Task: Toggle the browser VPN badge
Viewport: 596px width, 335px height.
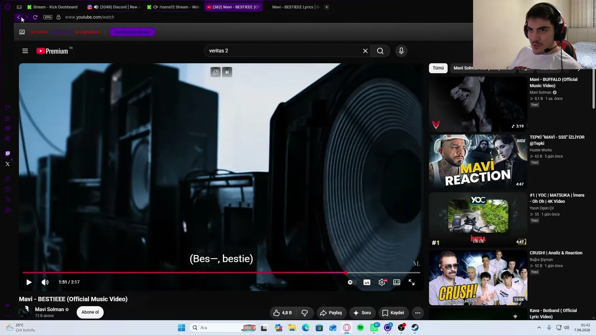Action: pyautogui.click(x=47, y=17)
